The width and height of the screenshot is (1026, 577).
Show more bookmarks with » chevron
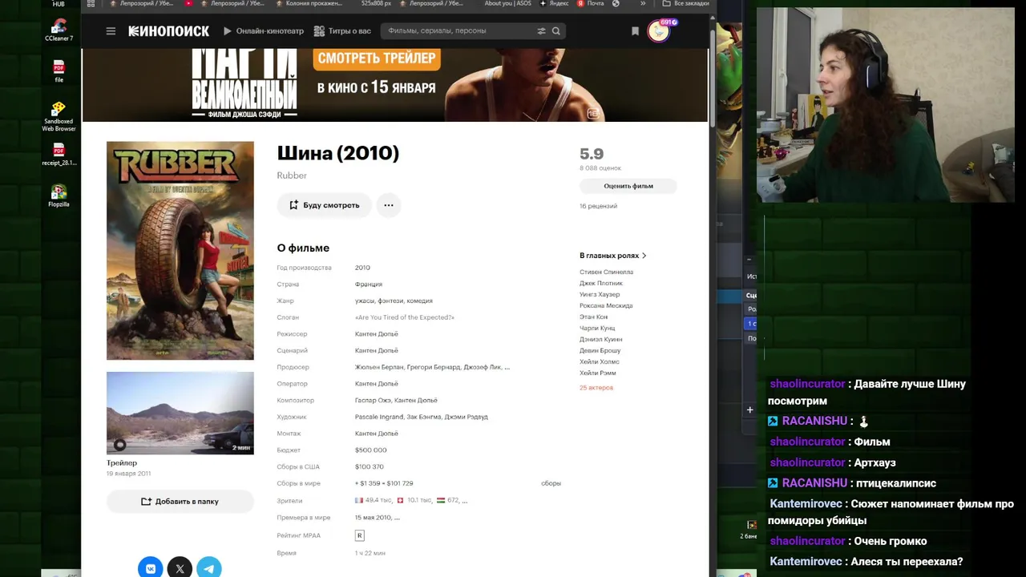coord(642,3)
